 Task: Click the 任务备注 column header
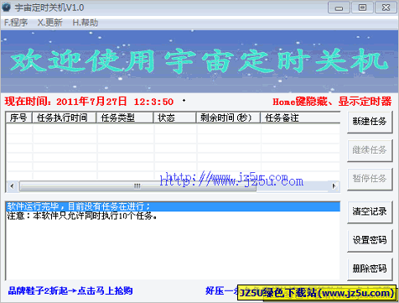pyautogui.click(x=300, y=118)
